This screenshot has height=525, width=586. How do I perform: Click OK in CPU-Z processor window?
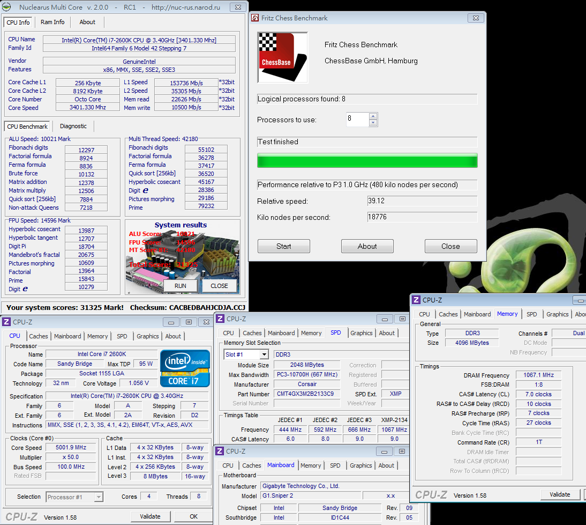(193, 516)
